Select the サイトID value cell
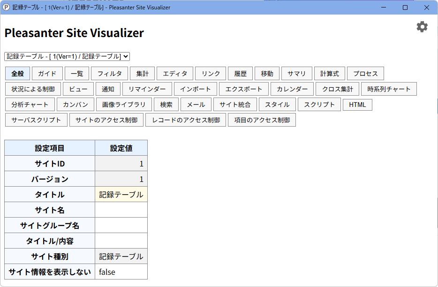 point(121,164)
